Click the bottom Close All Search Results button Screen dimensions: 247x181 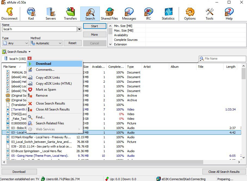[x=224, y=172]
